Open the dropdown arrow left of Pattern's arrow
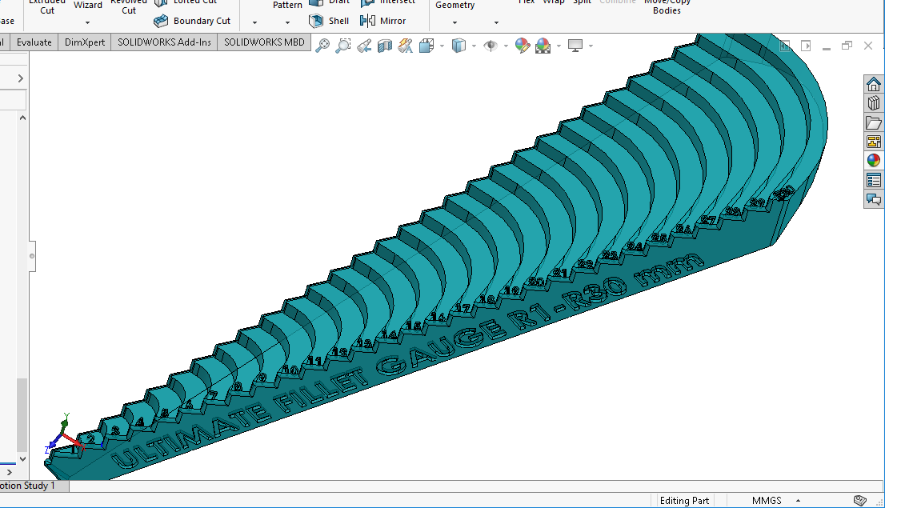The image size is (901, 512). tap(254, 22)
